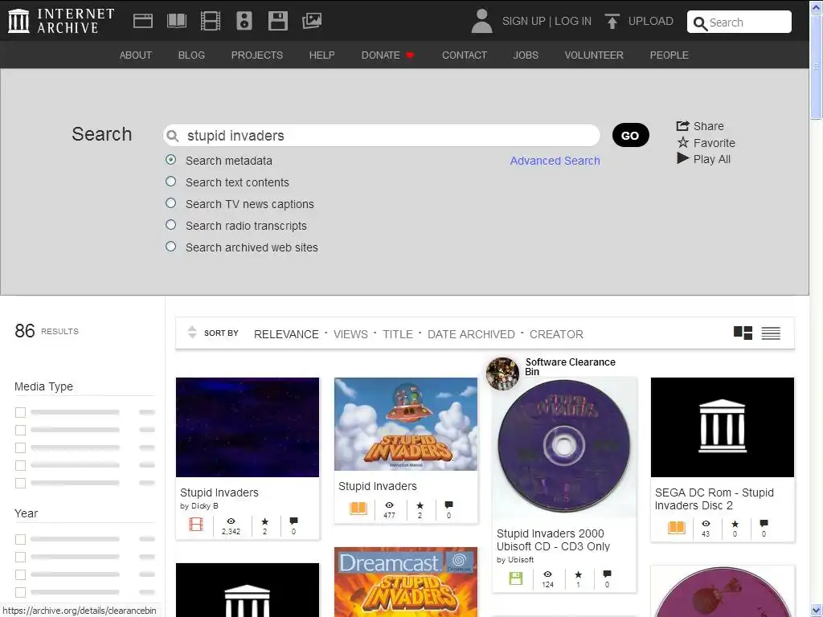This screenshot has width=823, height=617.
Task: Open the Software floppy icon in top bar
Action: (x=277, y=21)
